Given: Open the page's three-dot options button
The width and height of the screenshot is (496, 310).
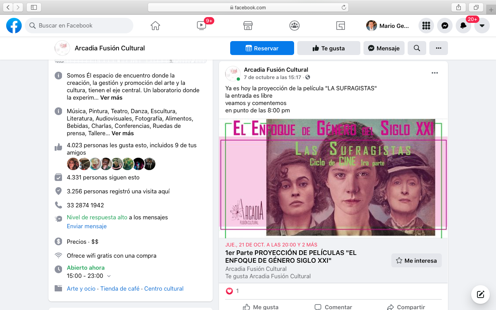Looking at the screenshot, I should 439,48.
